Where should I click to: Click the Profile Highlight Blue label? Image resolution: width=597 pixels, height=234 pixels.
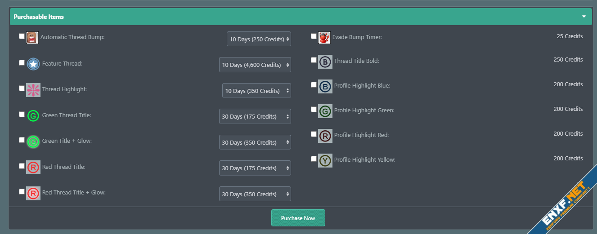pyautogui.click(x=362, y=85)
